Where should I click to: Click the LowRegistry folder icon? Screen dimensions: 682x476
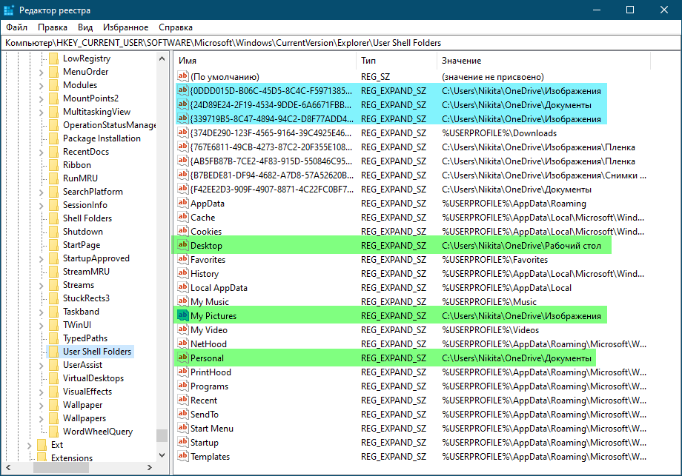pyautogui.click(x=54, y=58)
